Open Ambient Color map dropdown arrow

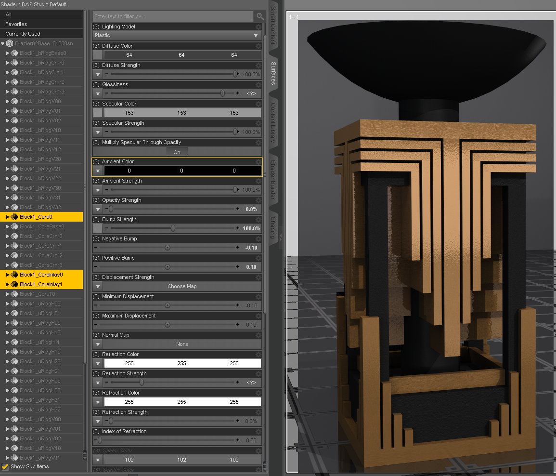(98, 171)
